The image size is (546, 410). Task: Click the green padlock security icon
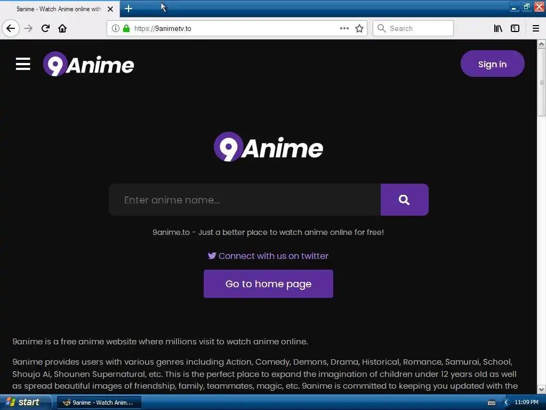click(126, 28)
